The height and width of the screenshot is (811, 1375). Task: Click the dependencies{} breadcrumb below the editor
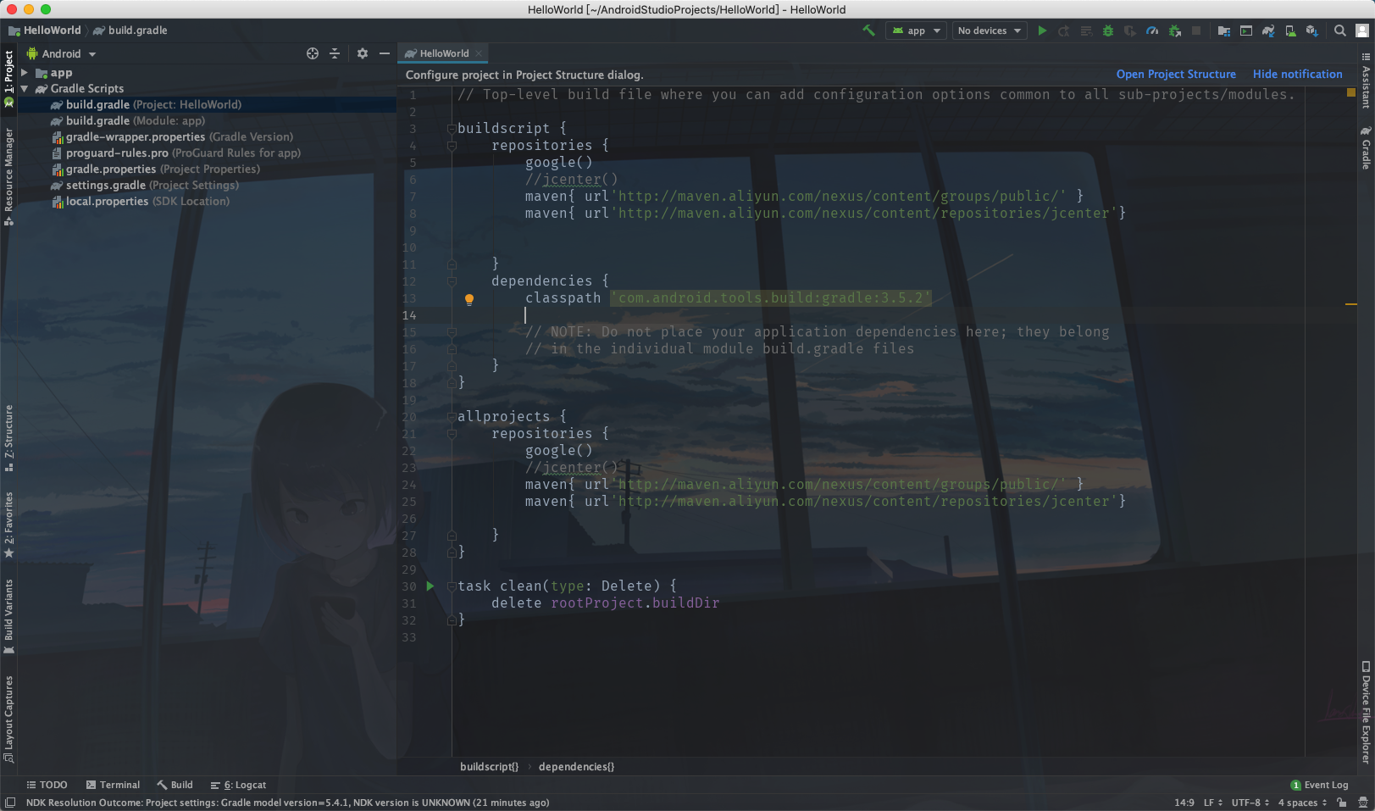click(576, 767)
